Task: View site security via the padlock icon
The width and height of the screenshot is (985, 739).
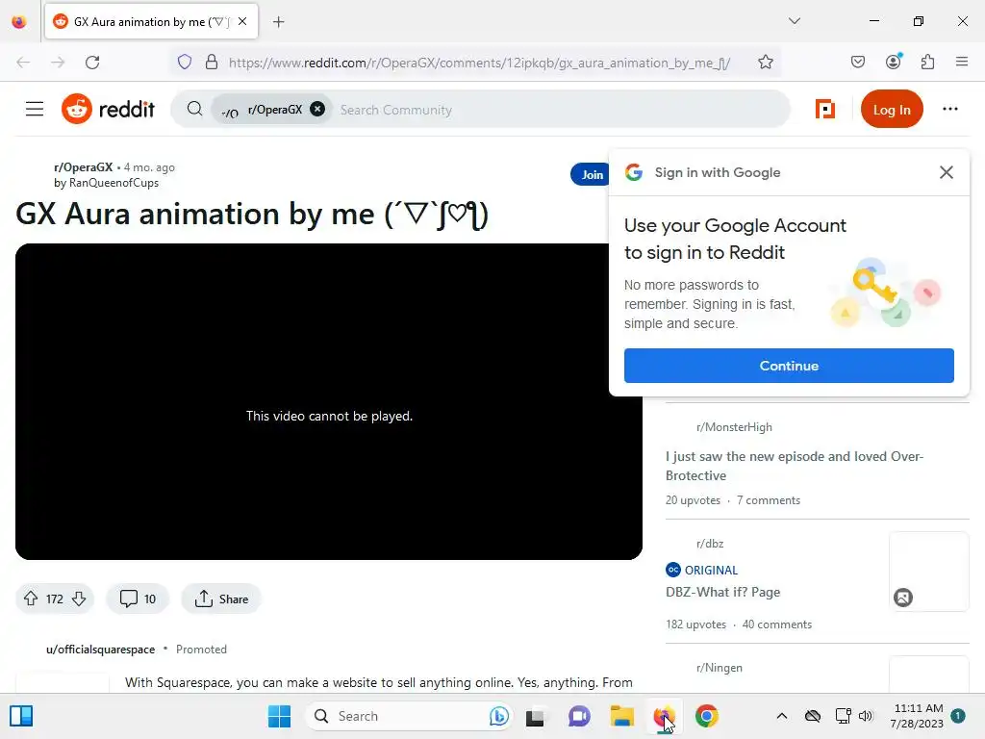Action: coord(212,63)
